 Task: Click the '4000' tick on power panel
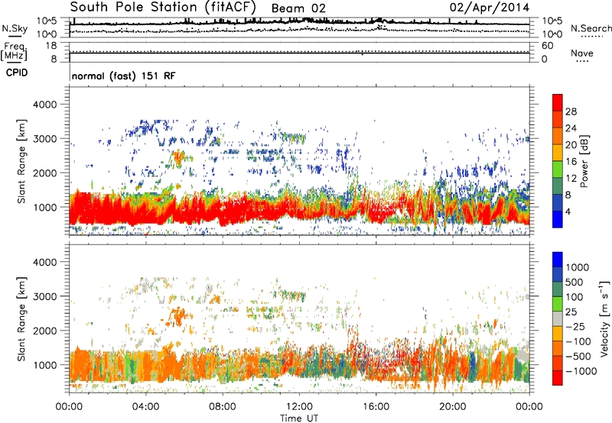[x=44, y=105]
